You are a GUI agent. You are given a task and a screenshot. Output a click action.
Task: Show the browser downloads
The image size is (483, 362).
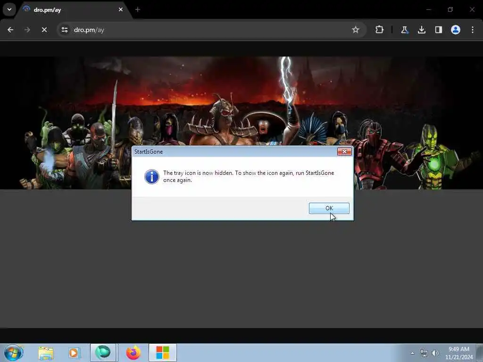(x=422, y=30)
